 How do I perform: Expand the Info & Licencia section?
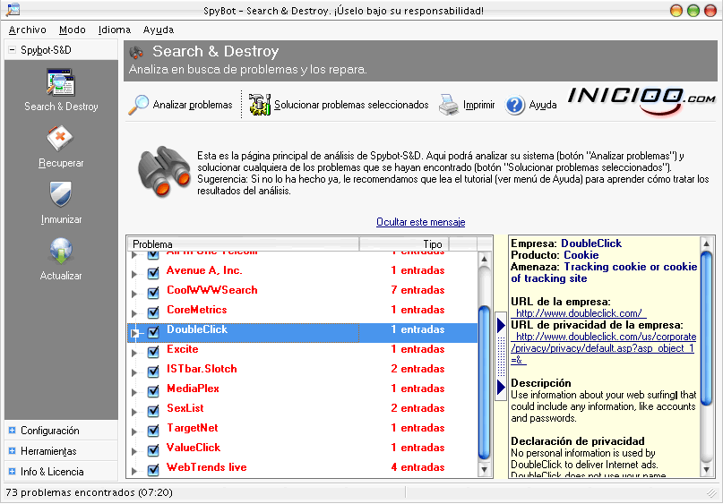pos(12,471)
